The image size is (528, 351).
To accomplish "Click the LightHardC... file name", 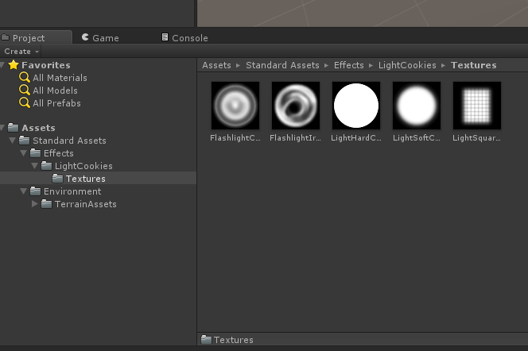I will pyautogui.click(x=356, y=138).
